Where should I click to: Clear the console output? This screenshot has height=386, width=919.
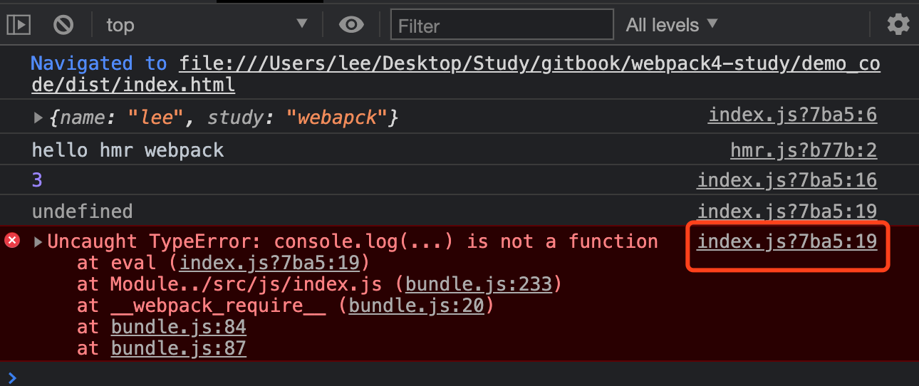63,25
